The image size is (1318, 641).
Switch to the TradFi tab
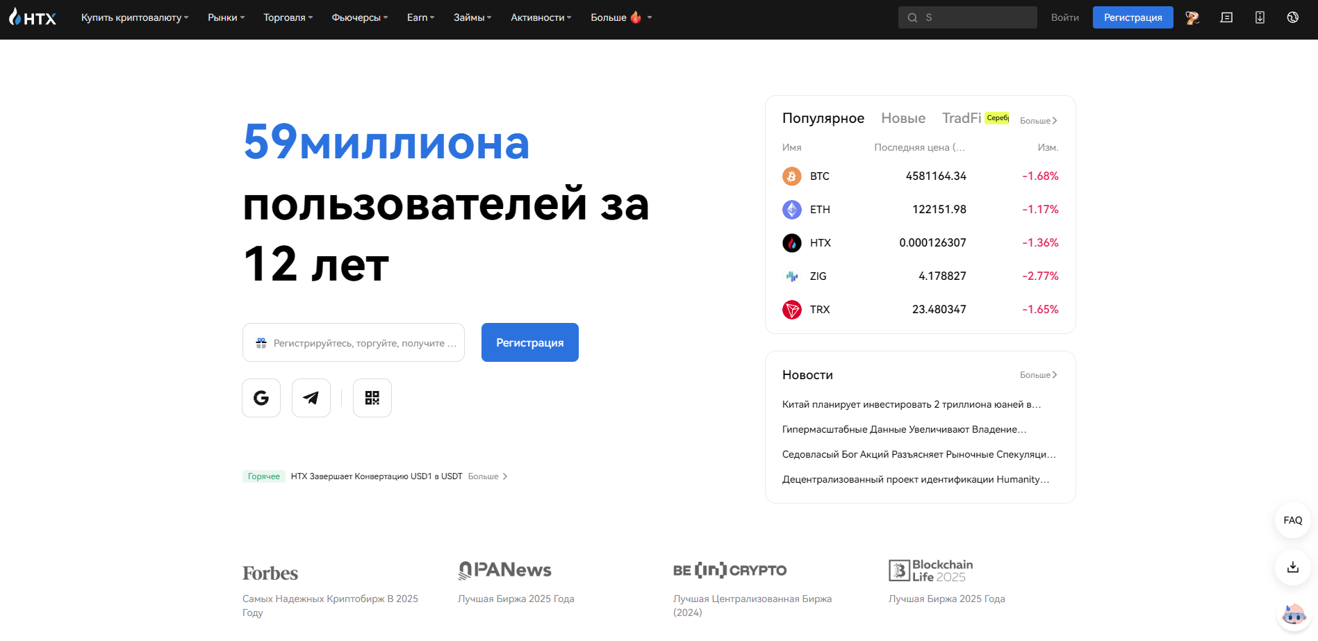coord(962,118)
